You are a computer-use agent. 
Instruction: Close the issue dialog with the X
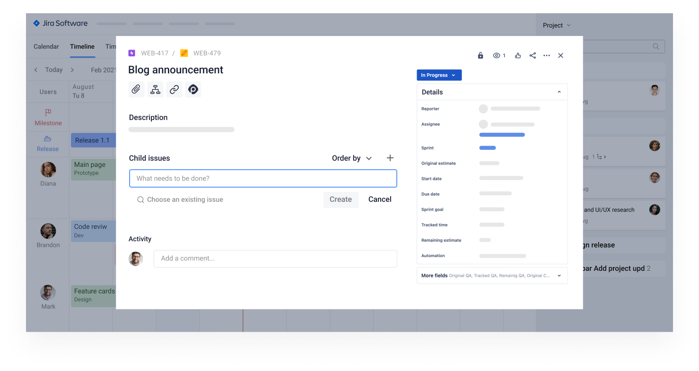[560, 56]
